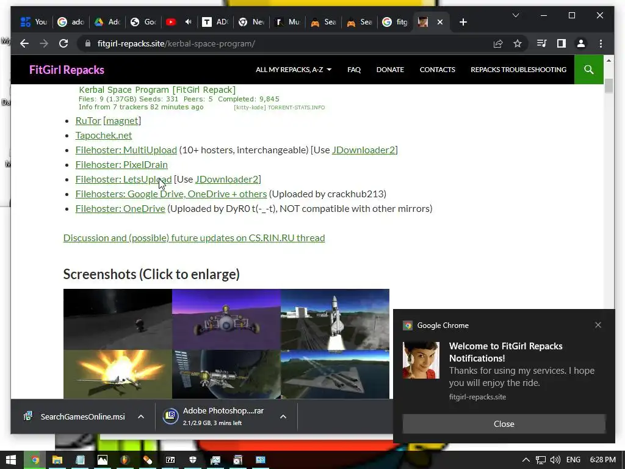Open Chrome profile avatar menu
The height and width of the screenshot is (469, 625).
click(581, 43)
